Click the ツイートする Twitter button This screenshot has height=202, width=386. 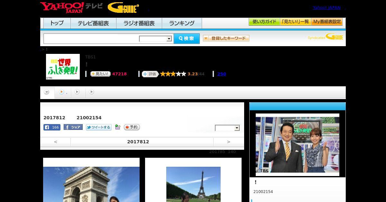(98, 127)
